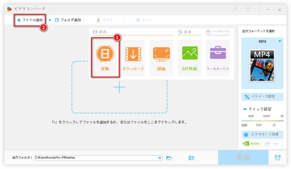
Task: Click the quick setting resolution slider
Action: pos(262,120)
